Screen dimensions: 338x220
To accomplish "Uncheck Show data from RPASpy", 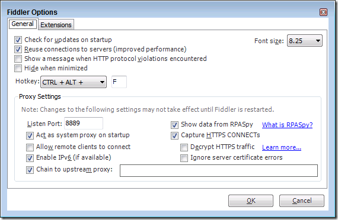I will pyautogui.click(x=174, y=125).
